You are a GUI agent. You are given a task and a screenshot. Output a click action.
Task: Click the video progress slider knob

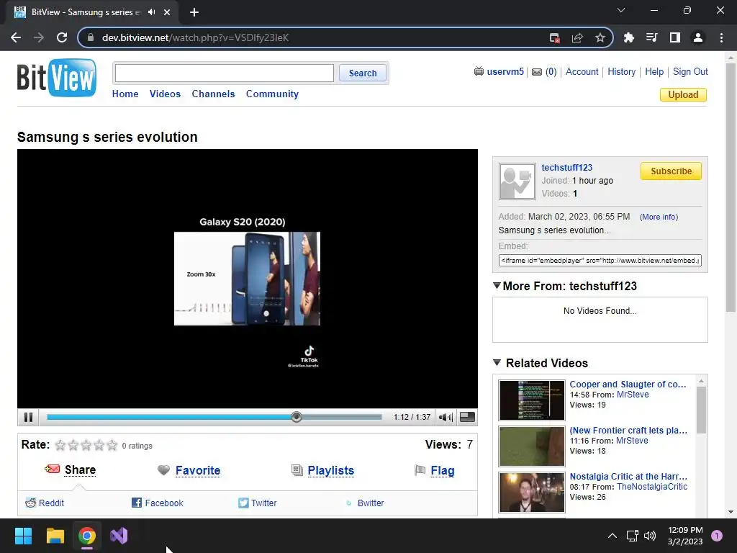pyautogui.click(x=296, y=417)
